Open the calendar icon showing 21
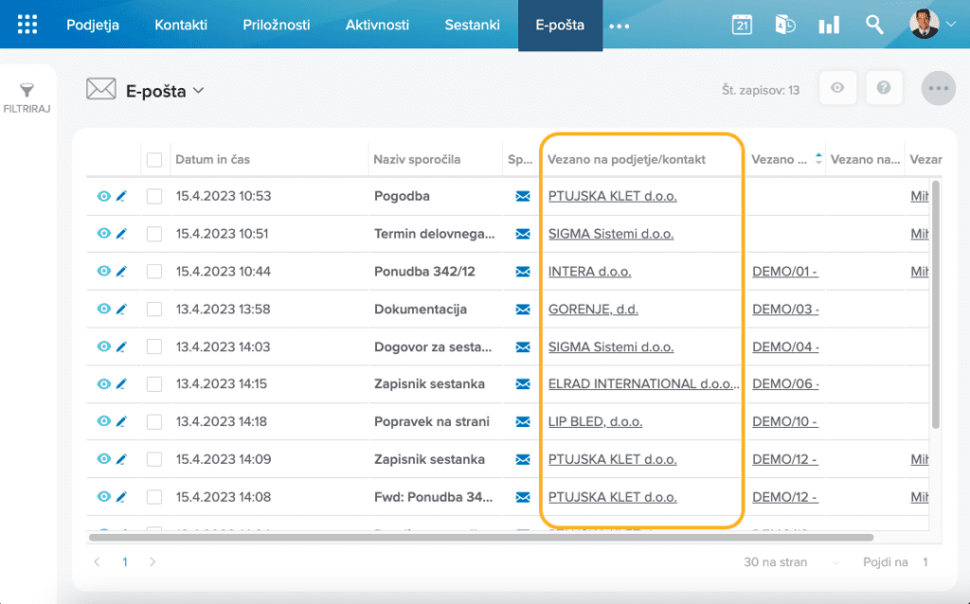The height and width of the screenshot is (604, 970). (742, 25)
